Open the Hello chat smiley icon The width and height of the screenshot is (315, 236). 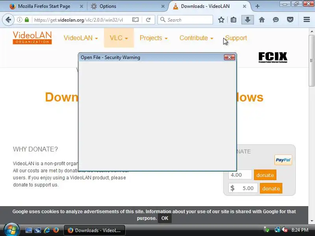coord(276,20)
